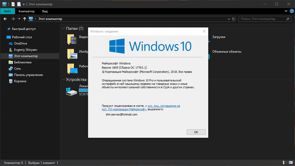The height and width of the screenshot is (166, 295).
Task: Click the address bar breadcrumb chevron
Action: click(35, 19)
